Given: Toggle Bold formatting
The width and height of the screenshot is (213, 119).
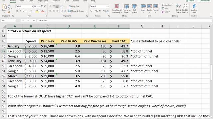Looking at the screenshot, I should click(17, 11).
